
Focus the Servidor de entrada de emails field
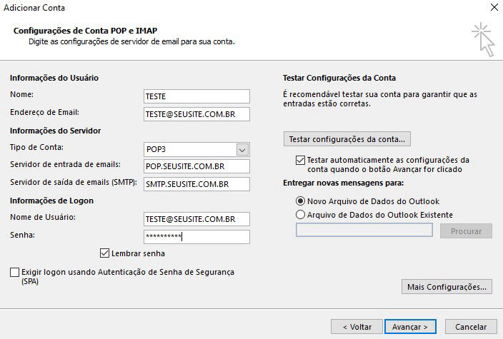[196, 166]
